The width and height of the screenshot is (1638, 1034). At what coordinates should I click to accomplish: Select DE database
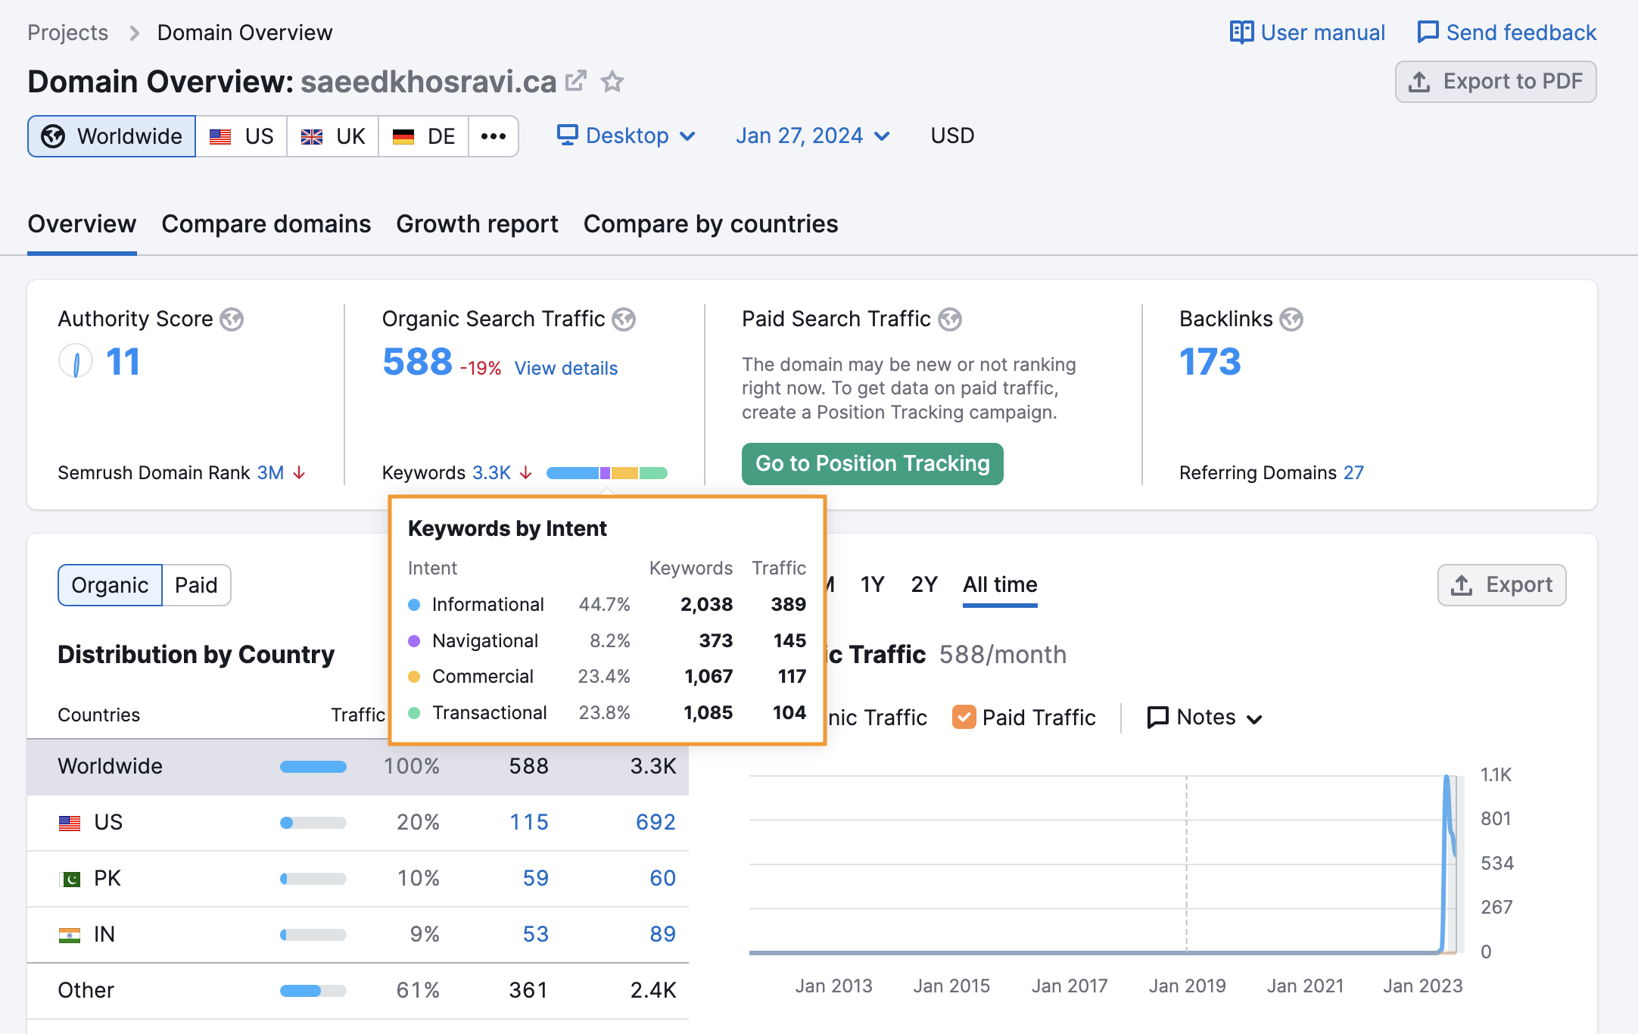coord(424,136)
